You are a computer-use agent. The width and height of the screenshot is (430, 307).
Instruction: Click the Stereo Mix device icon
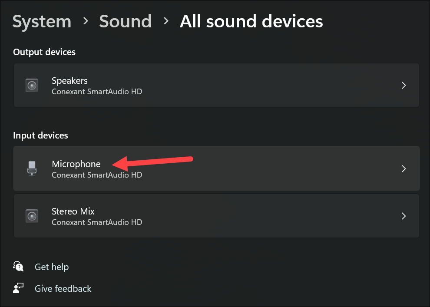(32, 216)
